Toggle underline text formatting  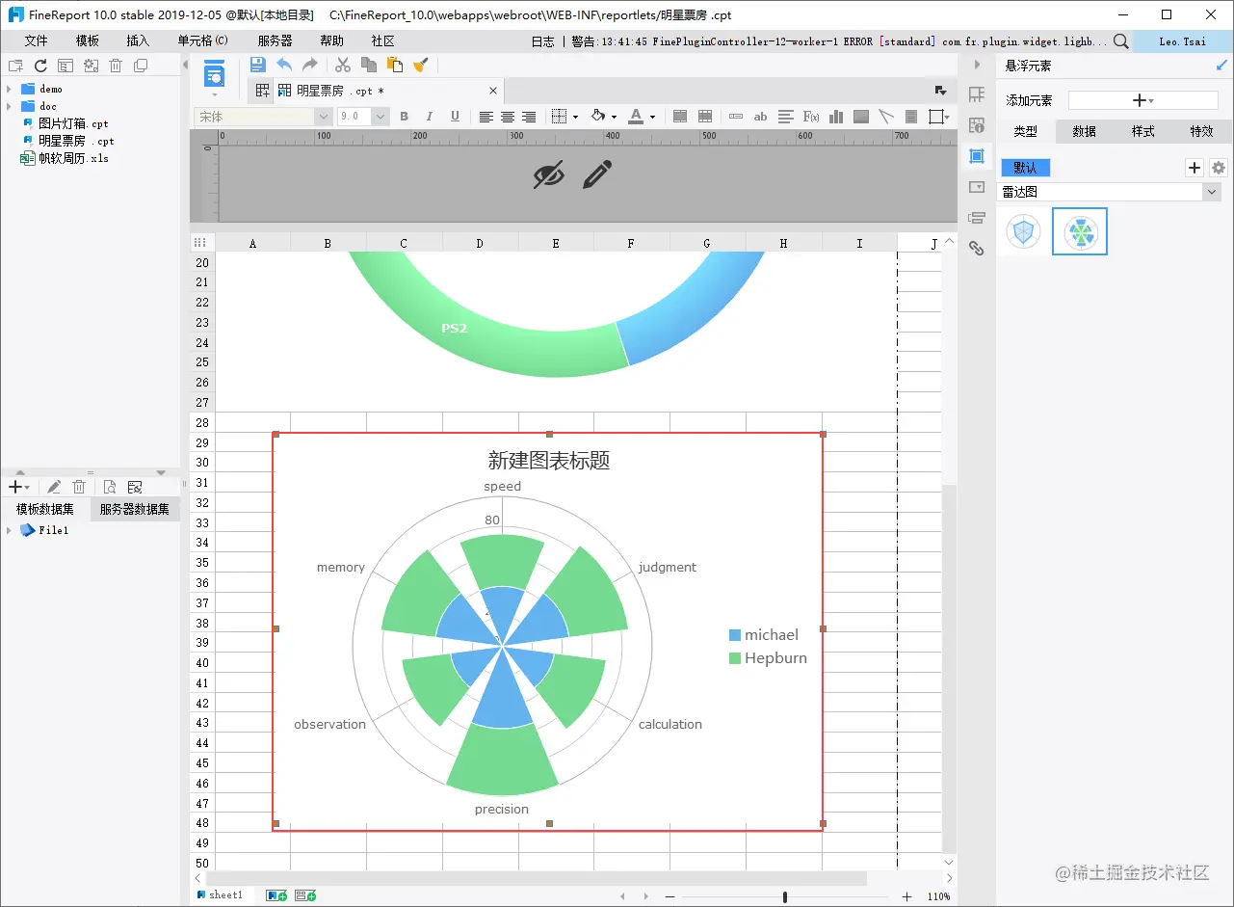click(456, 117)
